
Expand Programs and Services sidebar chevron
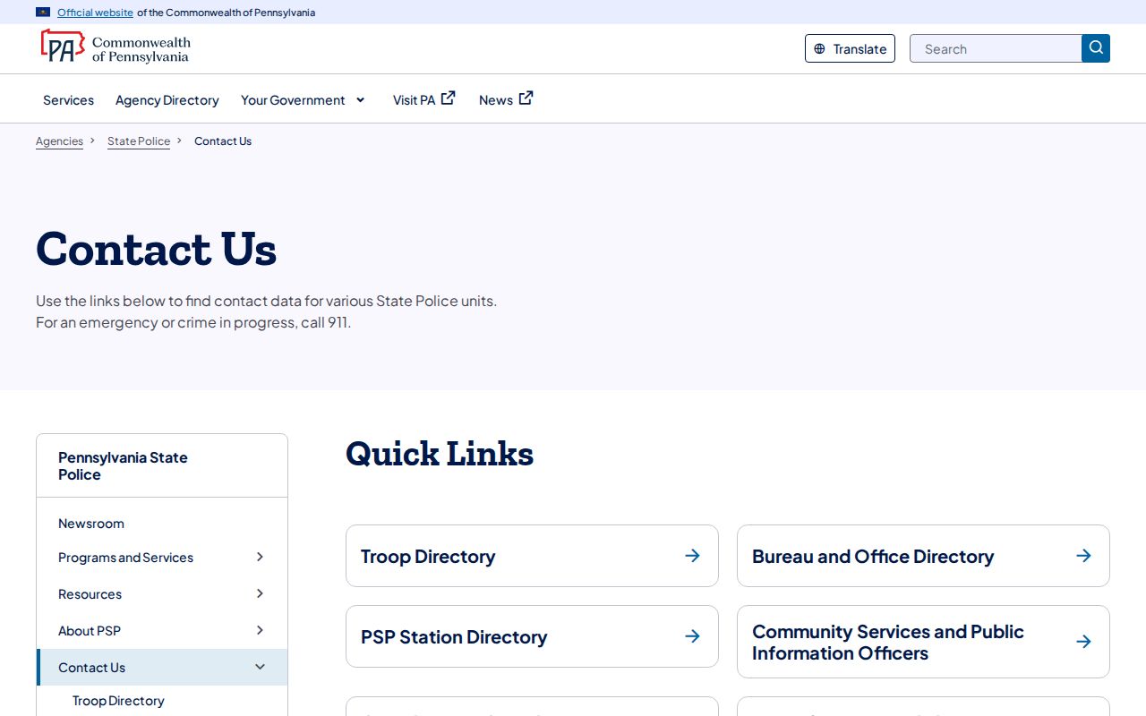pyautogui.click(x=260, y=557)
